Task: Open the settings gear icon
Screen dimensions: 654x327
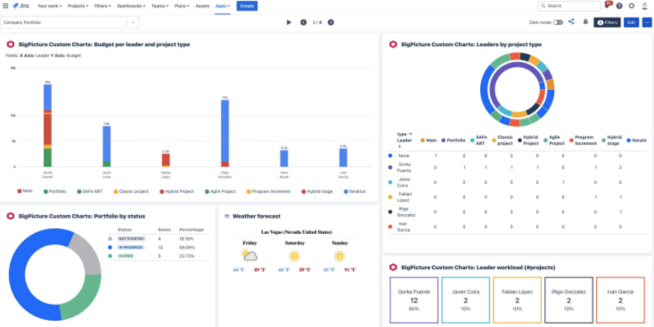Action: point(631,6)
